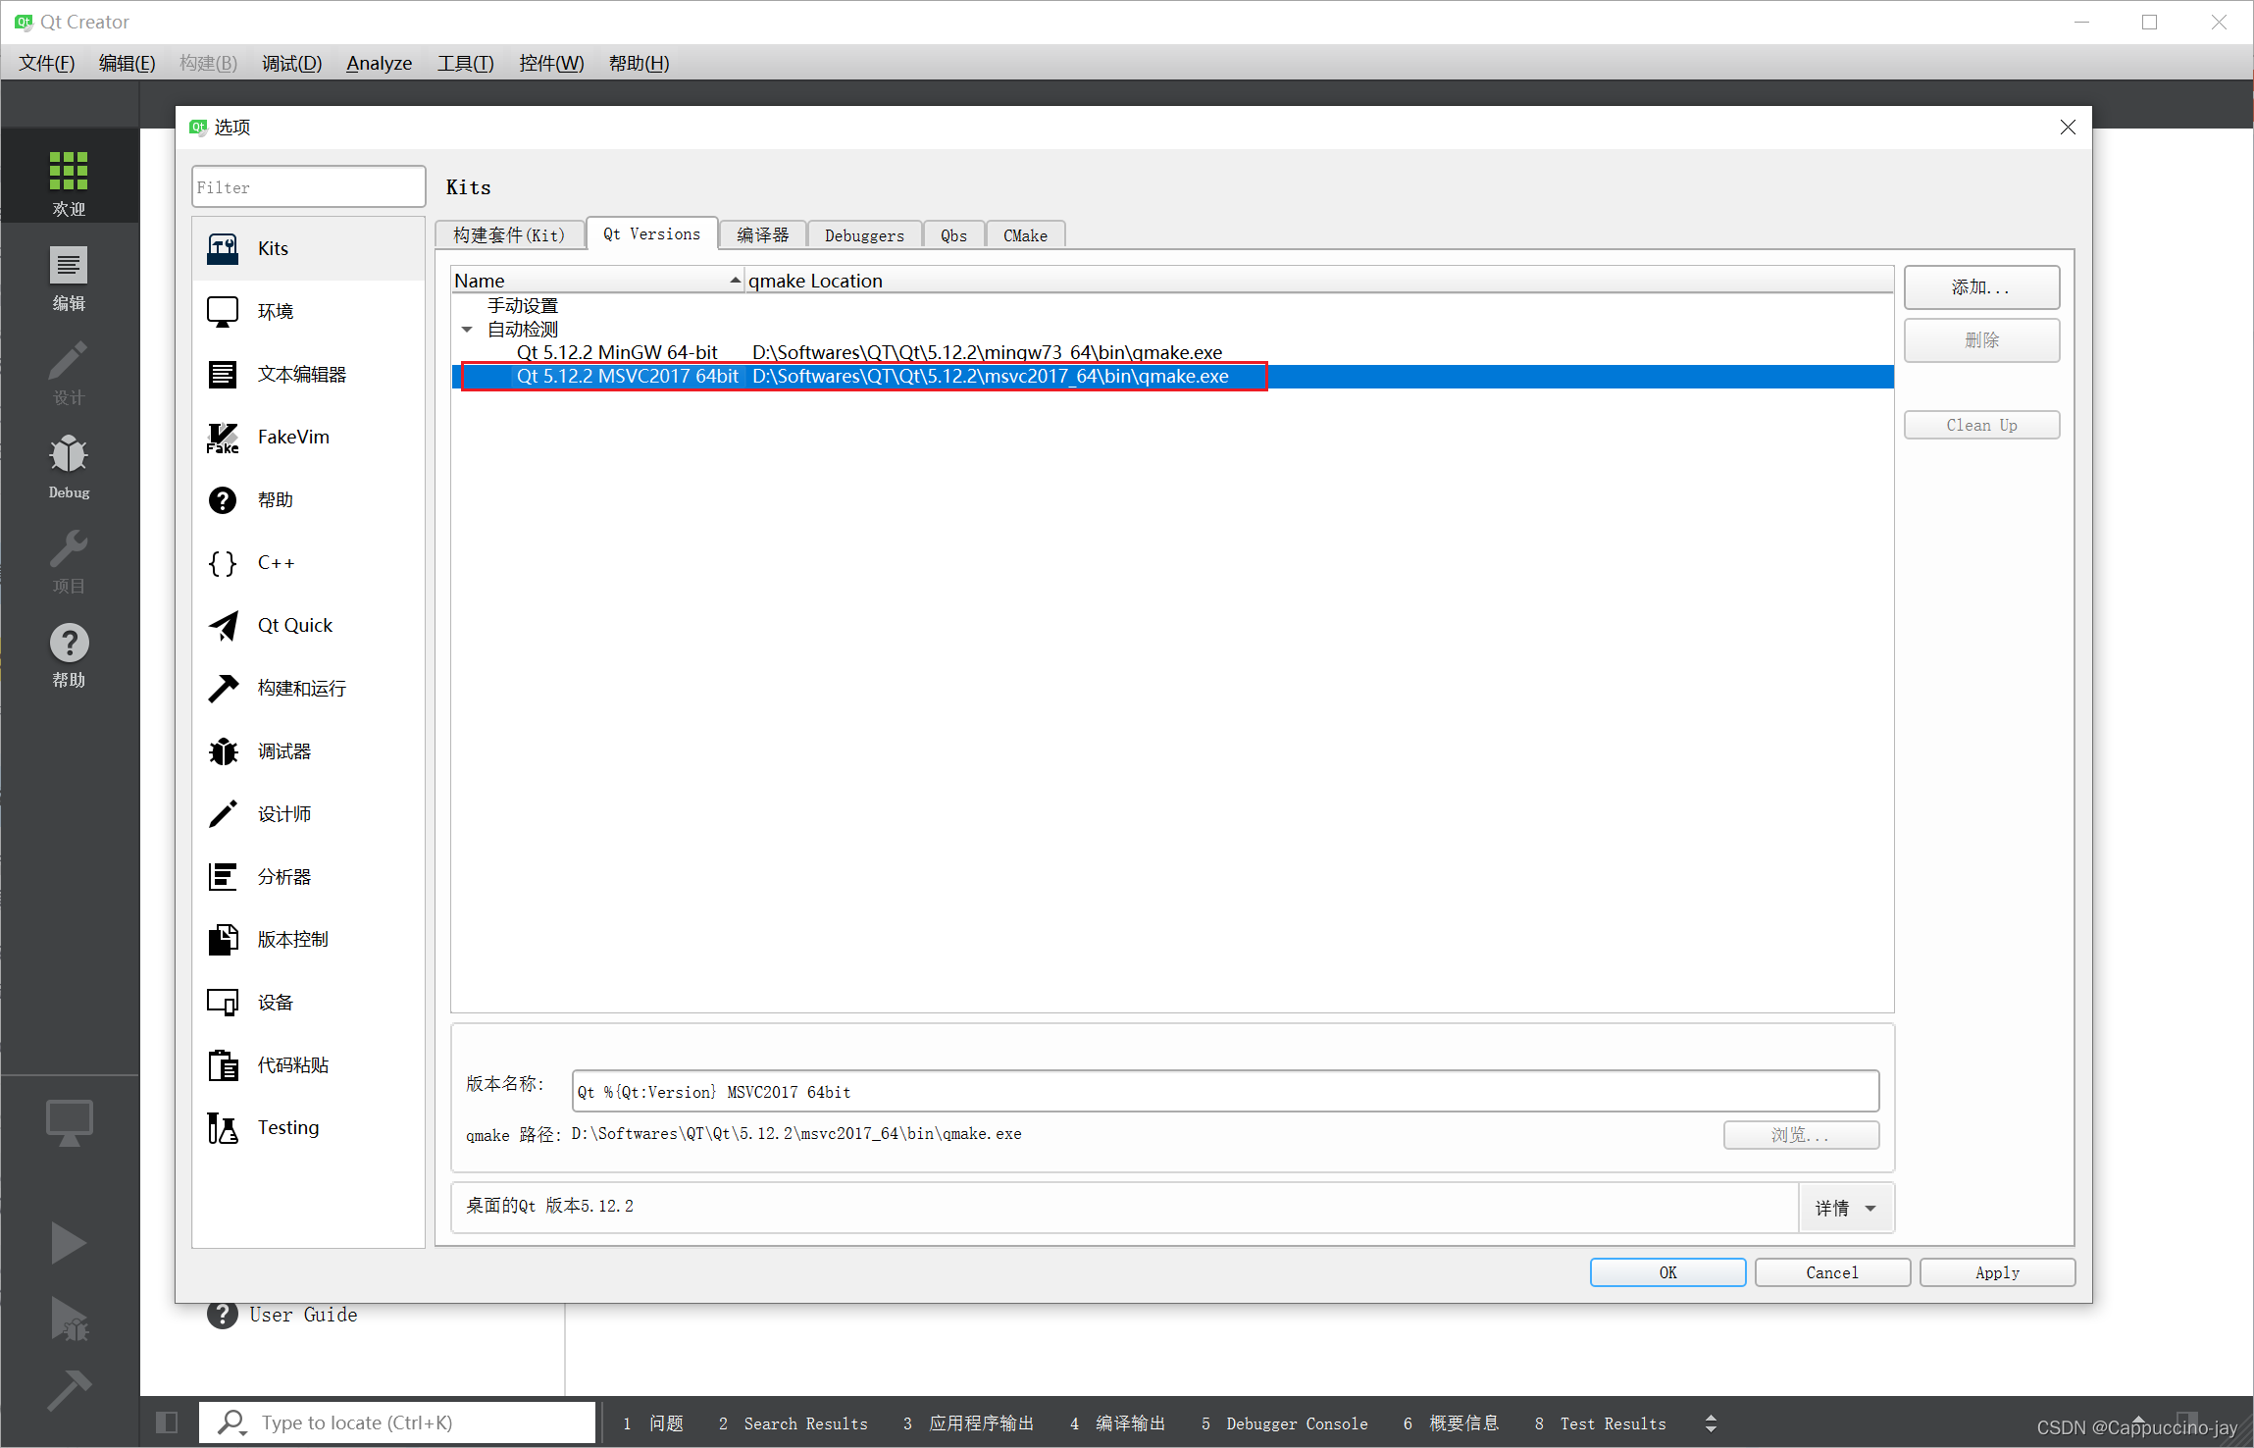Click the Qt Quick icon in sidebar
The width and height of the screenshot is (2254, 1448).
coord(225,626)
